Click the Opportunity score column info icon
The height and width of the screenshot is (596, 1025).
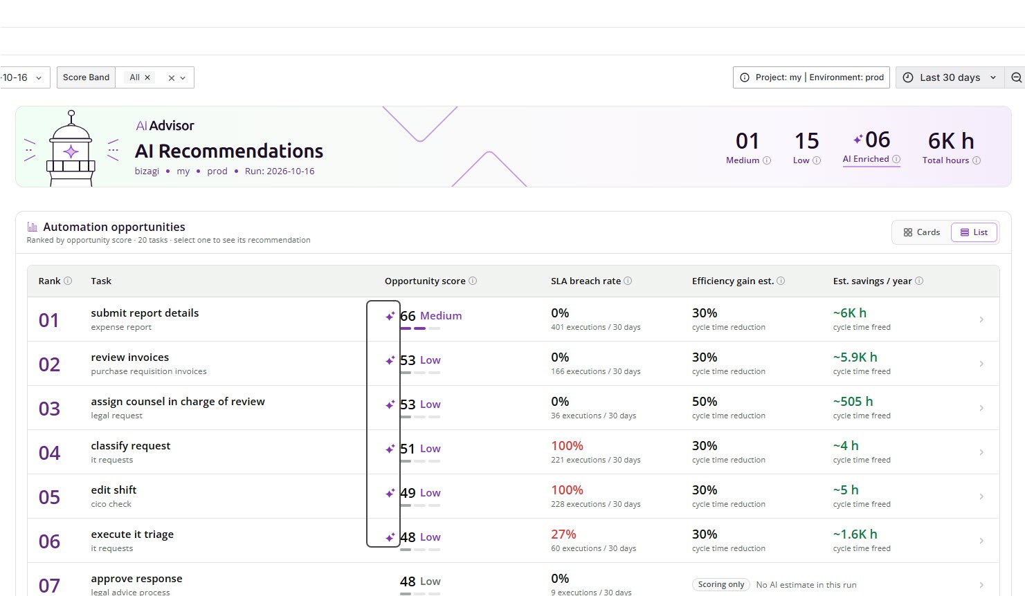473,281
